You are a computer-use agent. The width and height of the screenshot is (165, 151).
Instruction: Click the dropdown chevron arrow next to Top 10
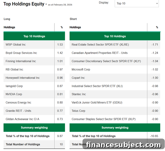[157, 3]
